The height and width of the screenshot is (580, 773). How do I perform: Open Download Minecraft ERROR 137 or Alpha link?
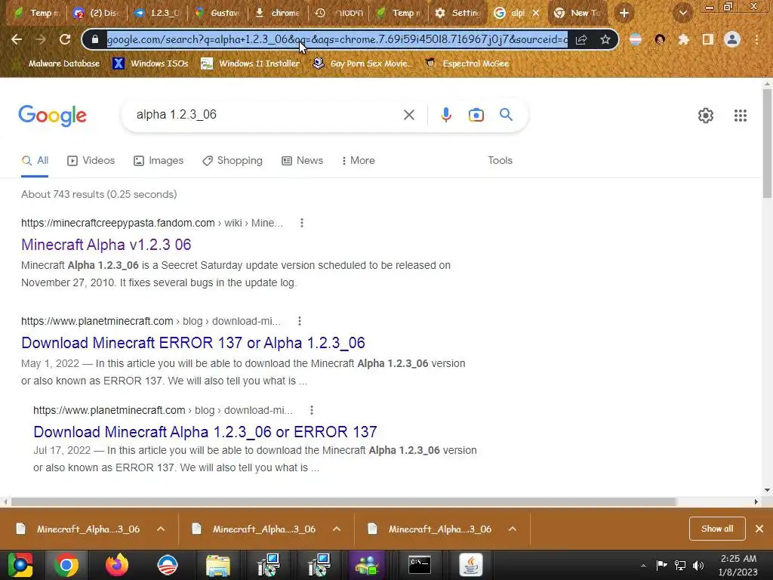click(193, 343)
